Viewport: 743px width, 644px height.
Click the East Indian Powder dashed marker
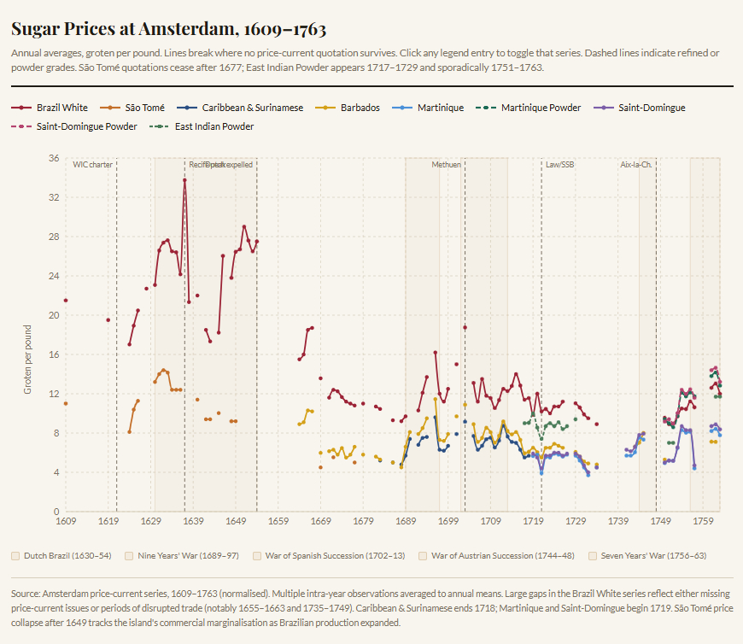tap(161, 126)
